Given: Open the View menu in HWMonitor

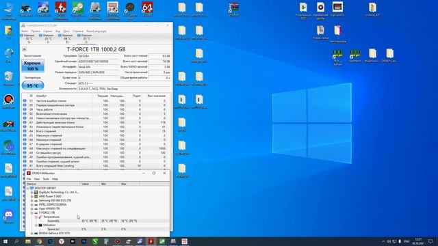Looking at the screenshot, I should pos(36,179).
